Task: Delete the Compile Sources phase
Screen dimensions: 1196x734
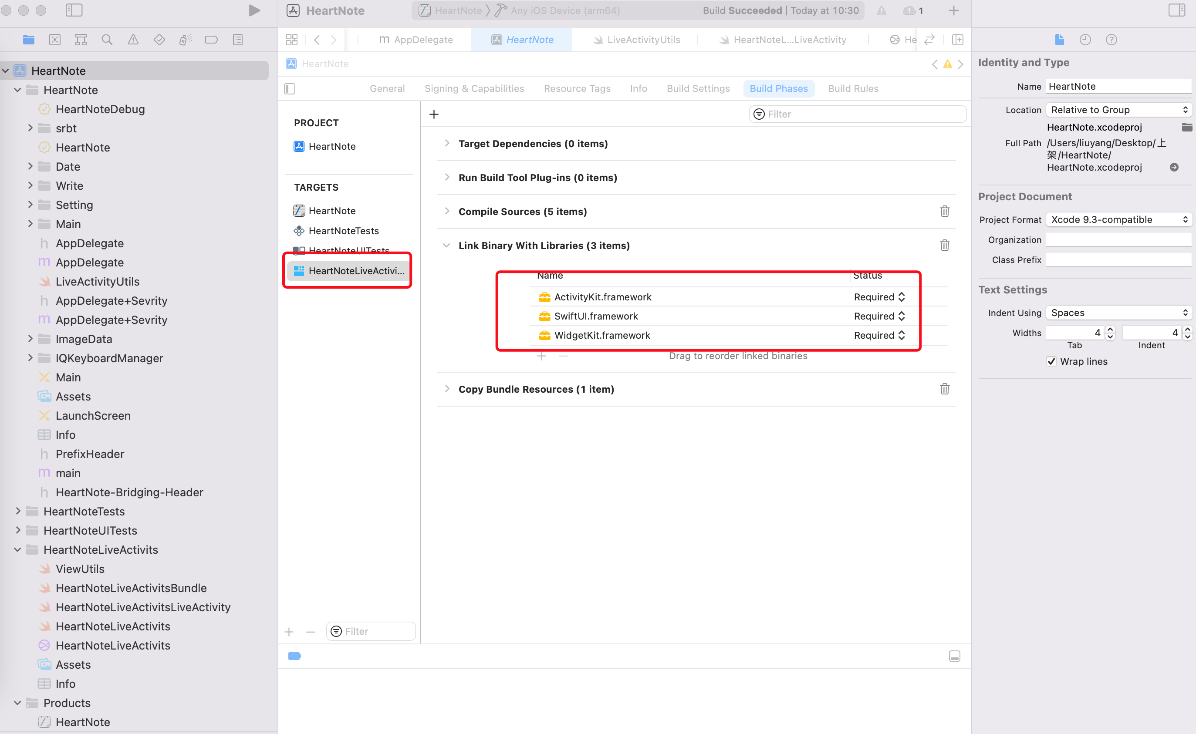Action: 944,211
